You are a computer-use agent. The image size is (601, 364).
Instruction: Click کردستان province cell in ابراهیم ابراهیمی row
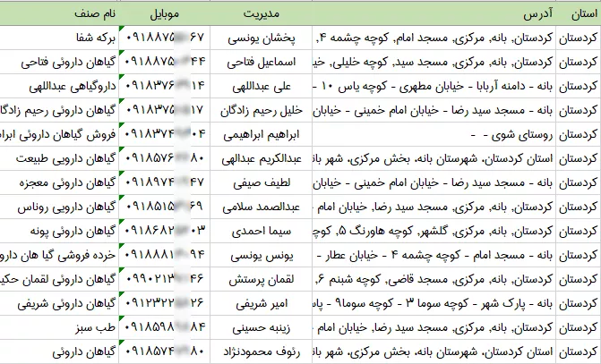578,134
